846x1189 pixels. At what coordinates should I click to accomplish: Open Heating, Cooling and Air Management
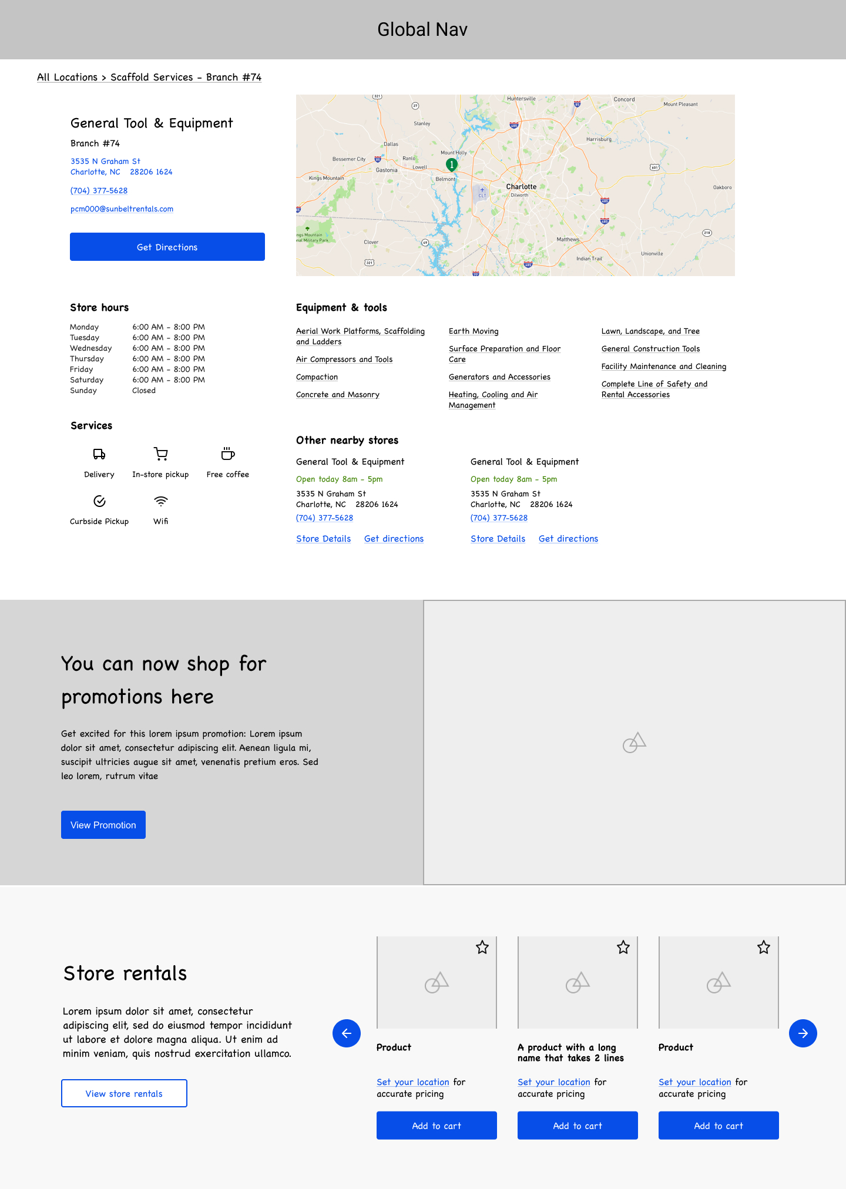point(493,399)
